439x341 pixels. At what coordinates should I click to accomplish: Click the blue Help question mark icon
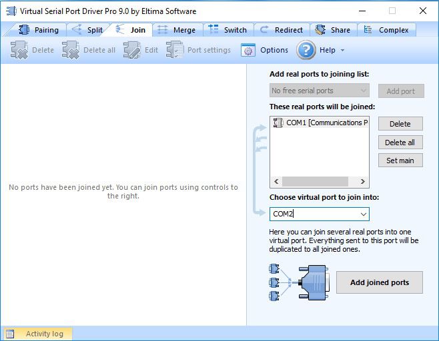[x=306, y=50]
